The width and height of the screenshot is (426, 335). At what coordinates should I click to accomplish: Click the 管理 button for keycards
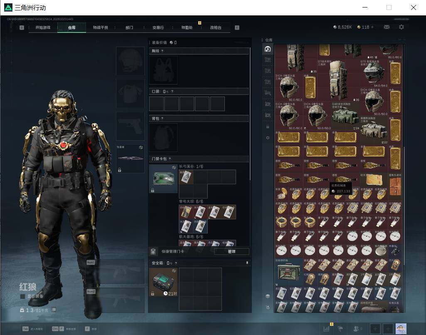[x=231, y=251]
